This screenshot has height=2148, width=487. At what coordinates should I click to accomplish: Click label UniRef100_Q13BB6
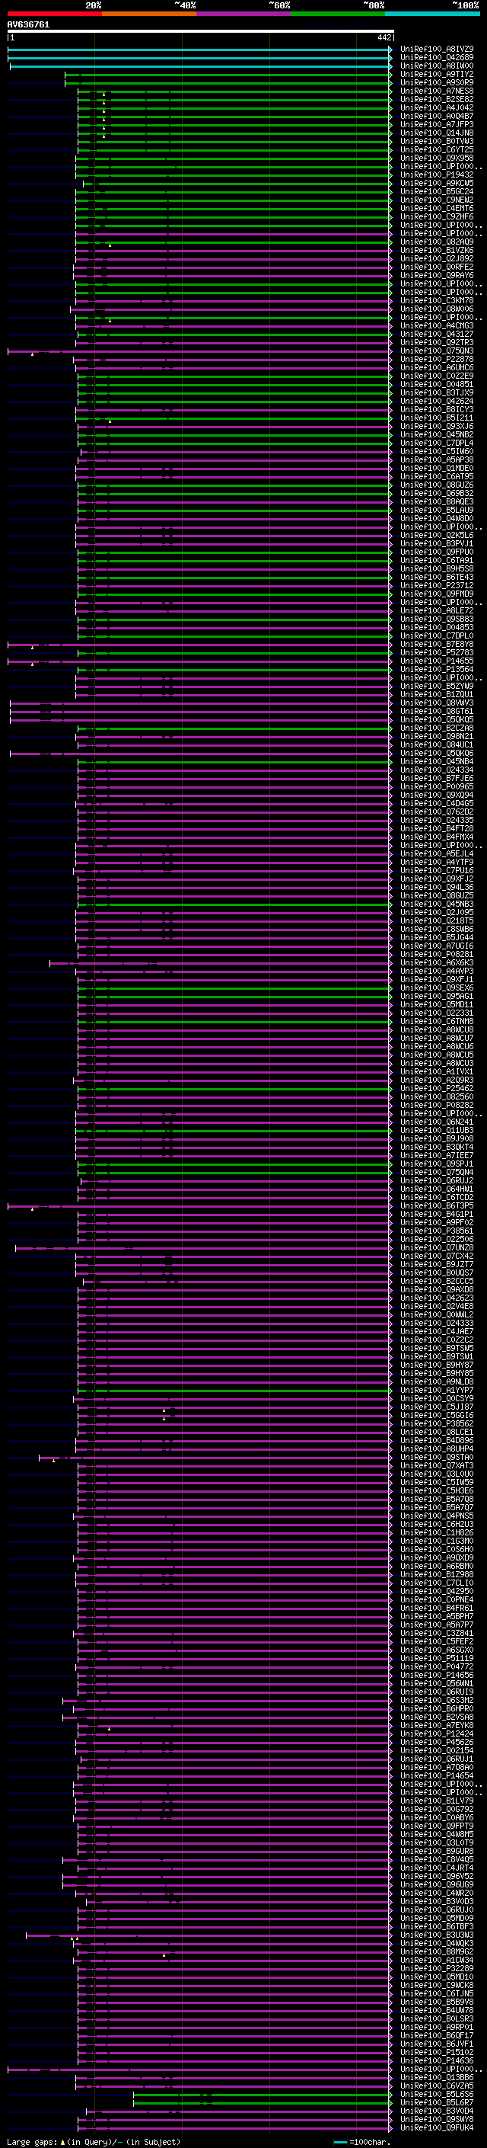[x=437, y=2078]
